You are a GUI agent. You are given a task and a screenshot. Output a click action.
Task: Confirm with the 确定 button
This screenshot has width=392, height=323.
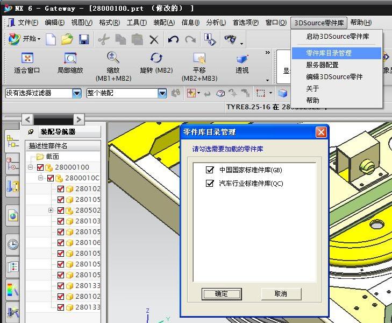coord(222,294)
